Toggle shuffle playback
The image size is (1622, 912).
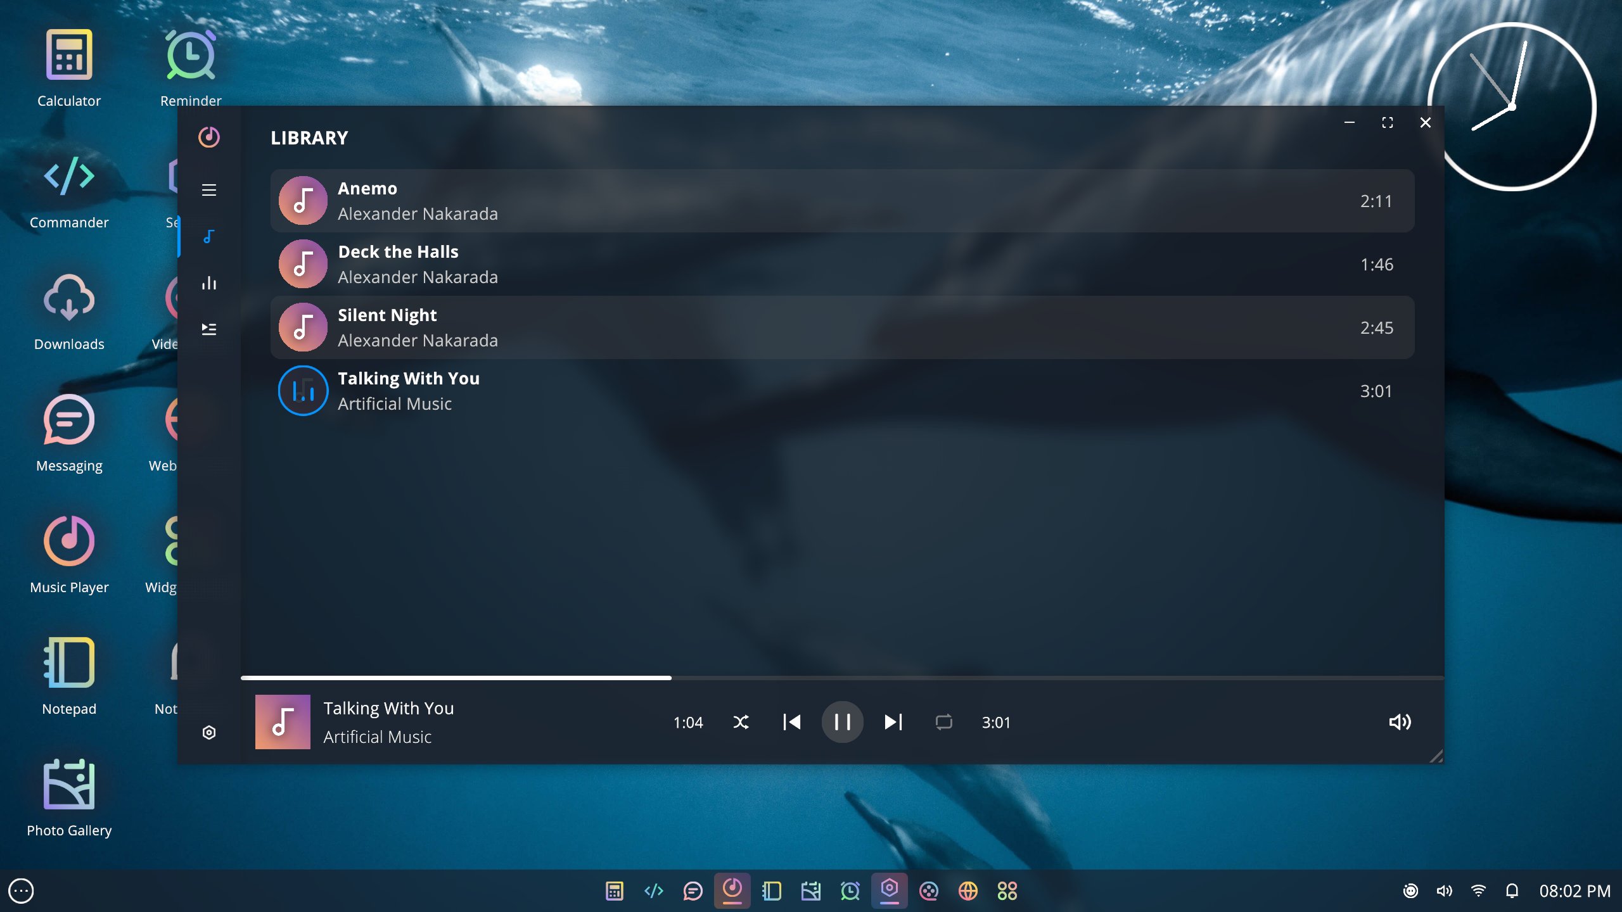pos(741,722)
